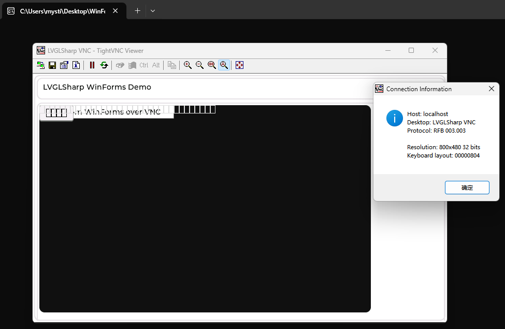The image size is (505, 329).
Task: Select the WinForms terminal tab
Action: 62,10
